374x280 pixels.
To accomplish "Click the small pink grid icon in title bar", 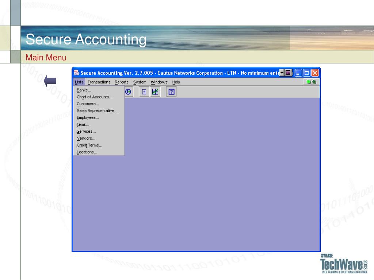I will coord(288,73).
